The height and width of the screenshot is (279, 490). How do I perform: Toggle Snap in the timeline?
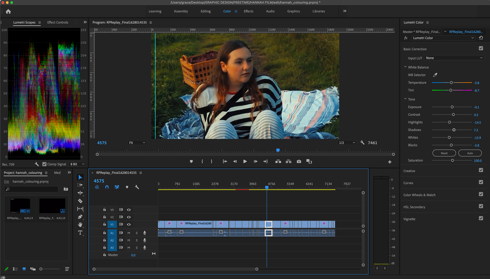pos(106,187)
